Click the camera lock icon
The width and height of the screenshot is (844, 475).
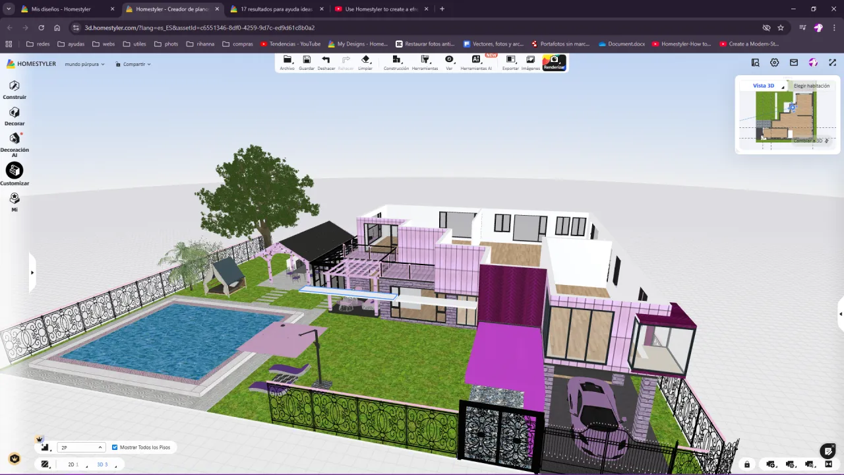[746, 464]
